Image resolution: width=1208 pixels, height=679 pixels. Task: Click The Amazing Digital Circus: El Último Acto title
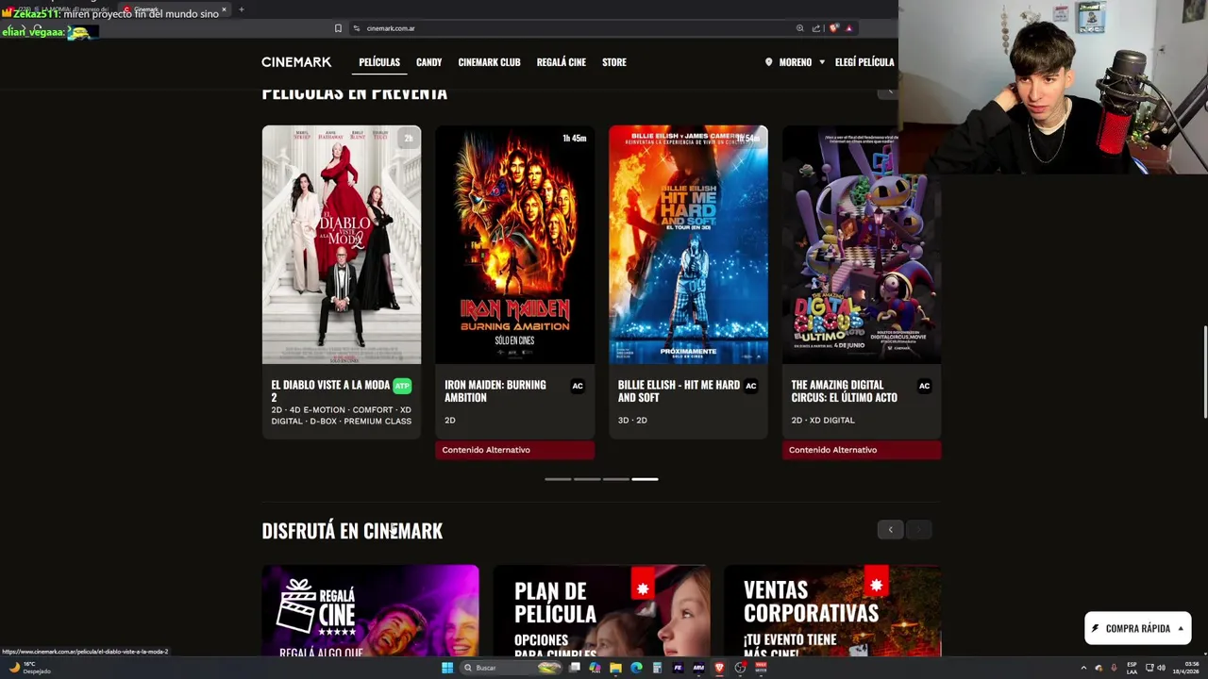click(x=844, y=391)
